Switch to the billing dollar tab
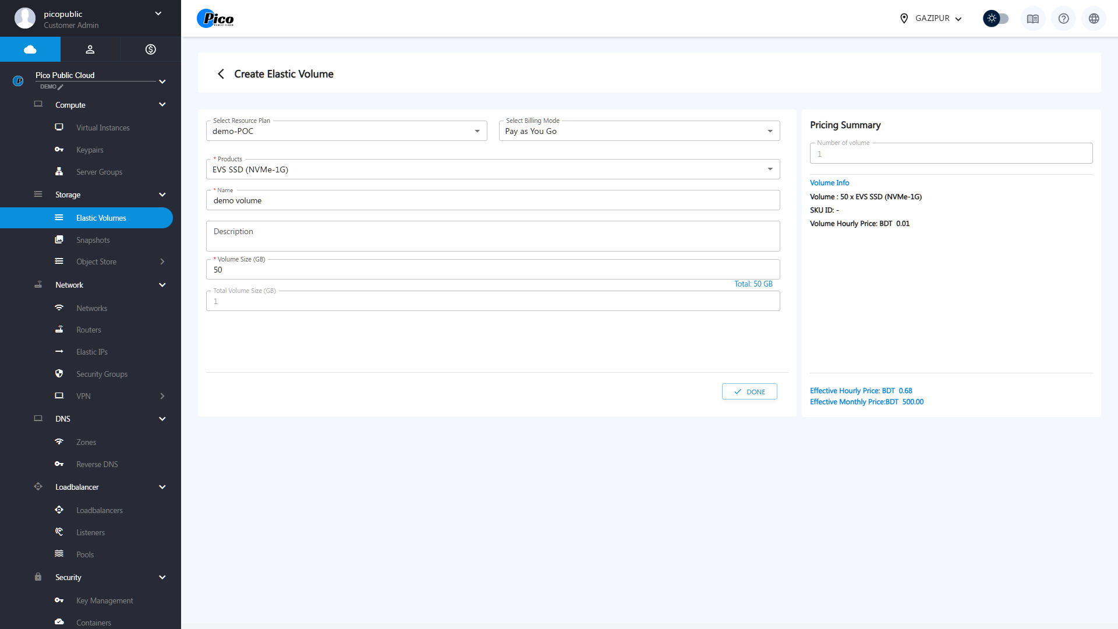The height and width of the screenshot is (629, 1118). coord(150,50)
